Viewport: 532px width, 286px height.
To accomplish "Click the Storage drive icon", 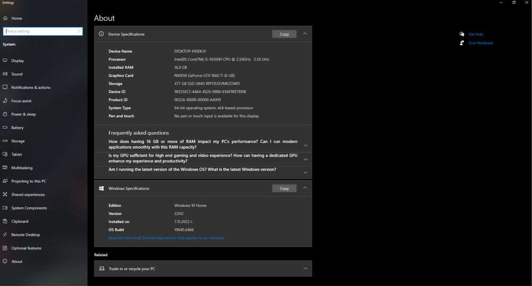I will pyautogui.click(x=5, y=141).
